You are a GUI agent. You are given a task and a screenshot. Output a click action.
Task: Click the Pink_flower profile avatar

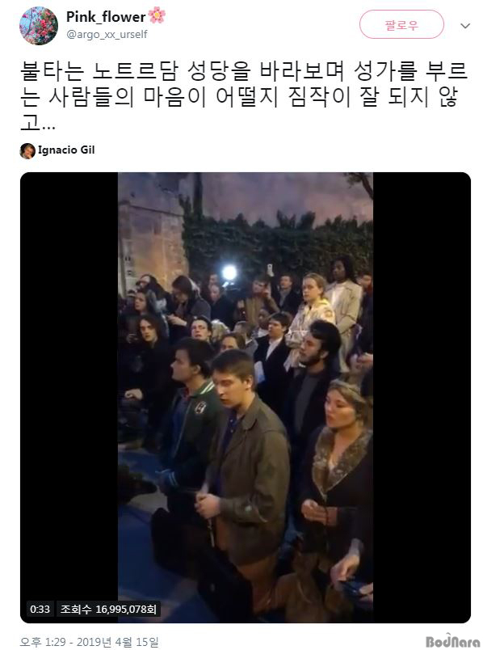(39, 26)
